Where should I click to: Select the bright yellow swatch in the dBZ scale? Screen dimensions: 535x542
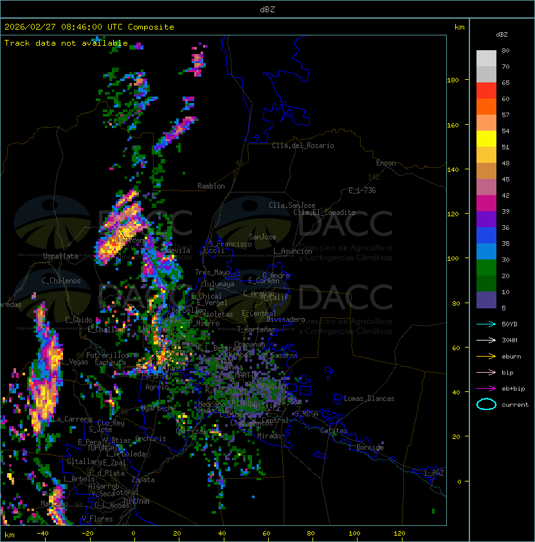pos(486,139)
